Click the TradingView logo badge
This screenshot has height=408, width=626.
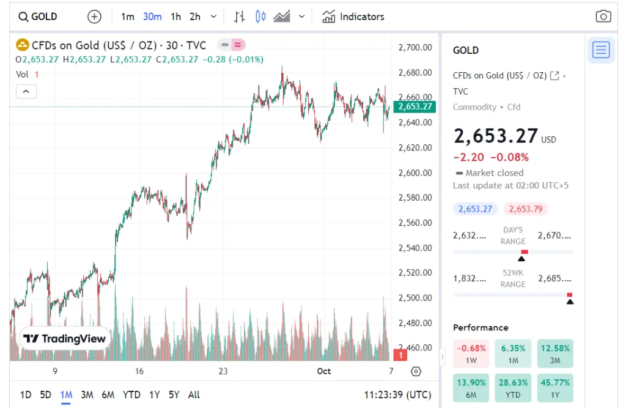pyautogui.click(x=65, y=339)
